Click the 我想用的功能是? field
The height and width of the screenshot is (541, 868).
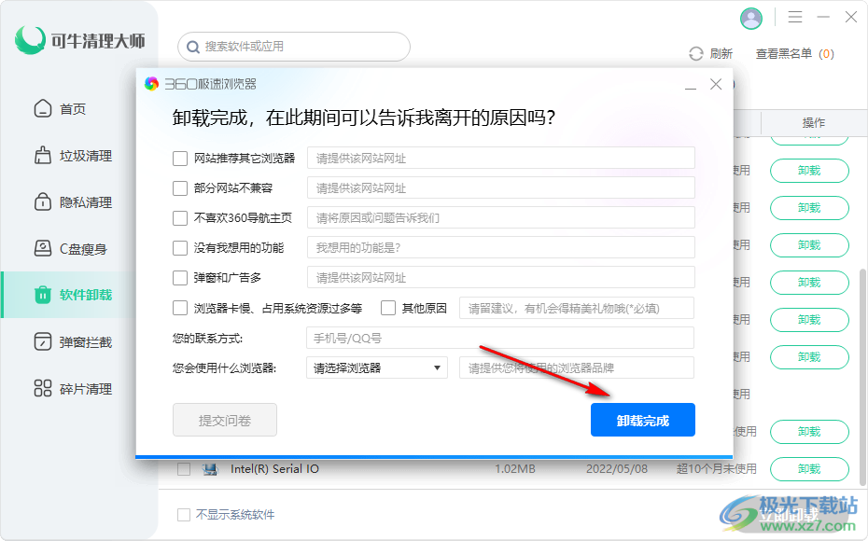tap(501, 248)
